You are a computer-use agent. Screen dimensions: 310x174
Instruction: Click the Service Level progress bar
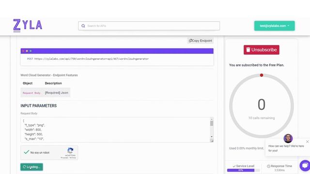(x=243, y=170)
